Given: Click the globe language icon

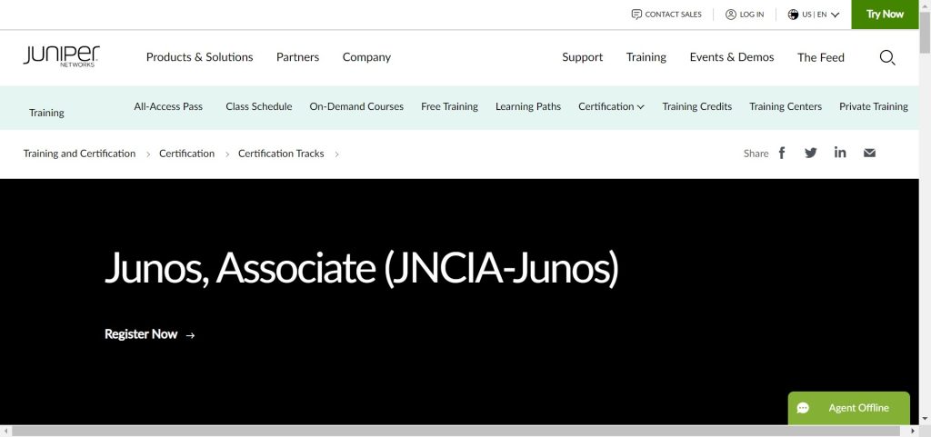Looking at the screenshot, I should point(793,15).
